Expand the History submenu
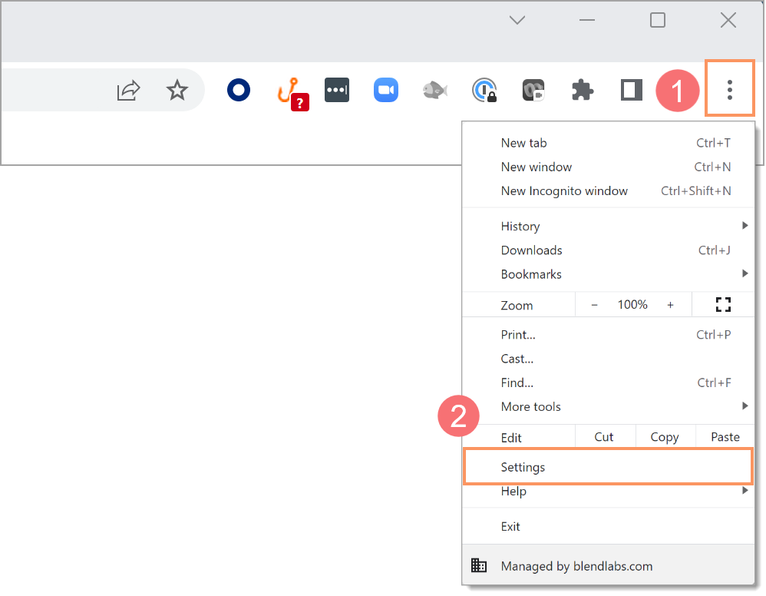Image resolution: width=766 pixels, height=596 pixels. [608, 226]
